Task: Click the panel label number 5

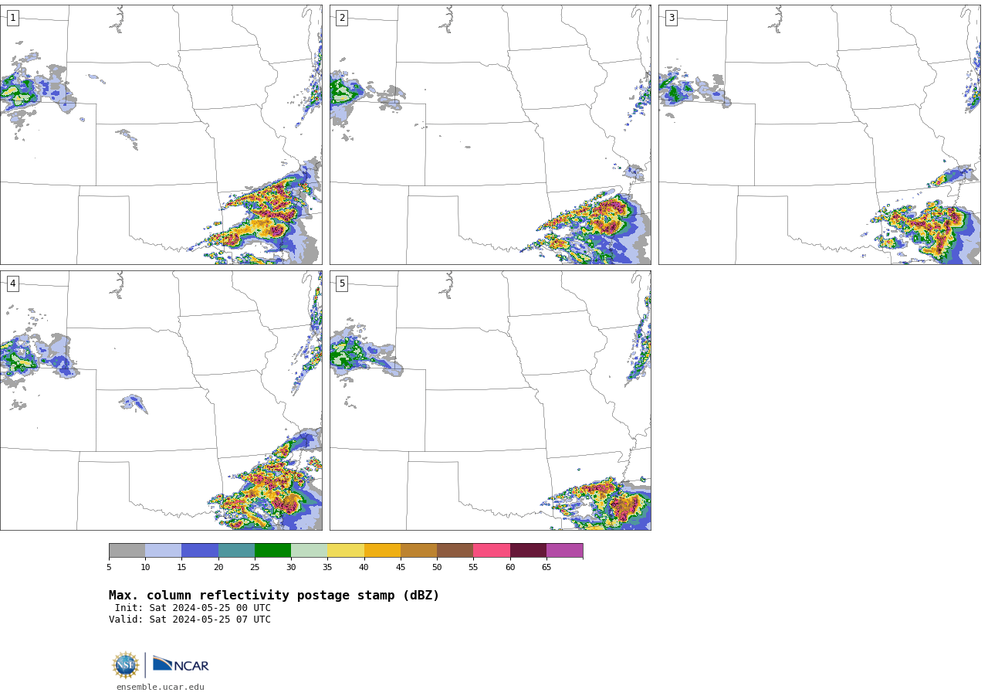Action: tap(342, 283)
